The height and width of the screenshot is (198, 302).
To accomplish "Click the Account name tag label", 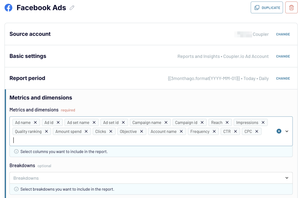I will 163,132.
